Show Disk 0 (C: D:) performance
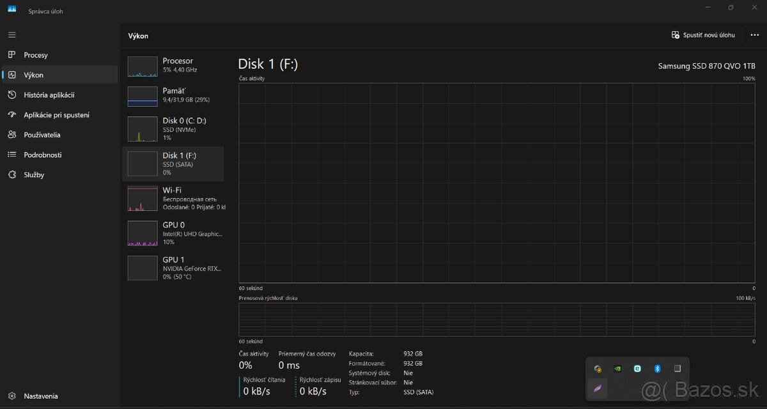Viewport: 767px width, 409px height. click(x=173, y=128)
